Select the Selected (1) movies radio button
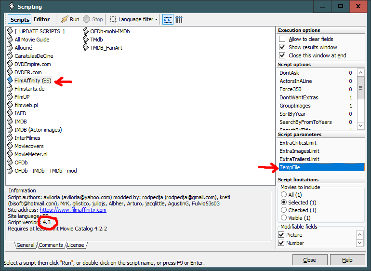 284,203
